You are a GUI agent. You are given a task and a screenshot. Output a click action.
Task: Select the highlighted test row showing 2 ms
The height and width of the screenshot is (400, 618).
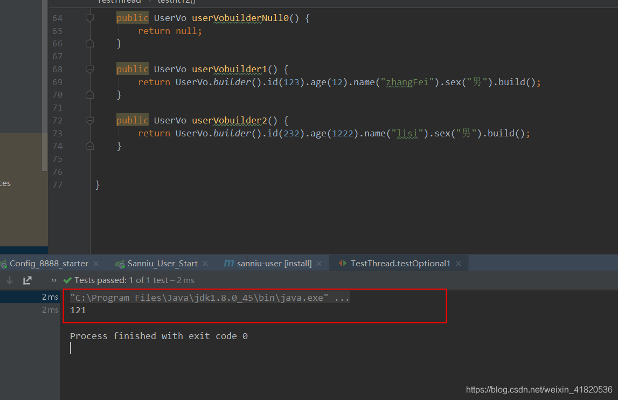click(30, 297)
